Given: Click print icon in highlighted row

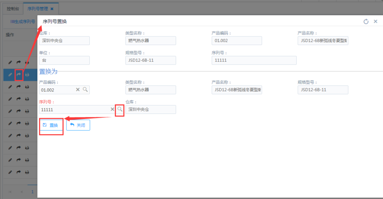Looking at the screenshot, I should click(x=27, y=75).
